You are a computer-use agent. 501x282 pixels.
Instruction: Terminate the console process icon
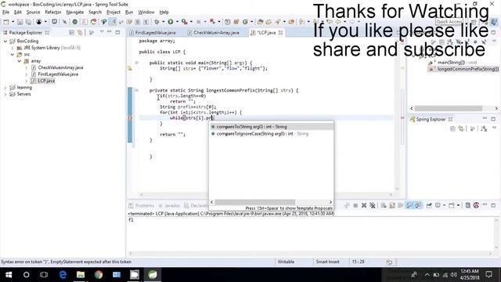(355, 205)
